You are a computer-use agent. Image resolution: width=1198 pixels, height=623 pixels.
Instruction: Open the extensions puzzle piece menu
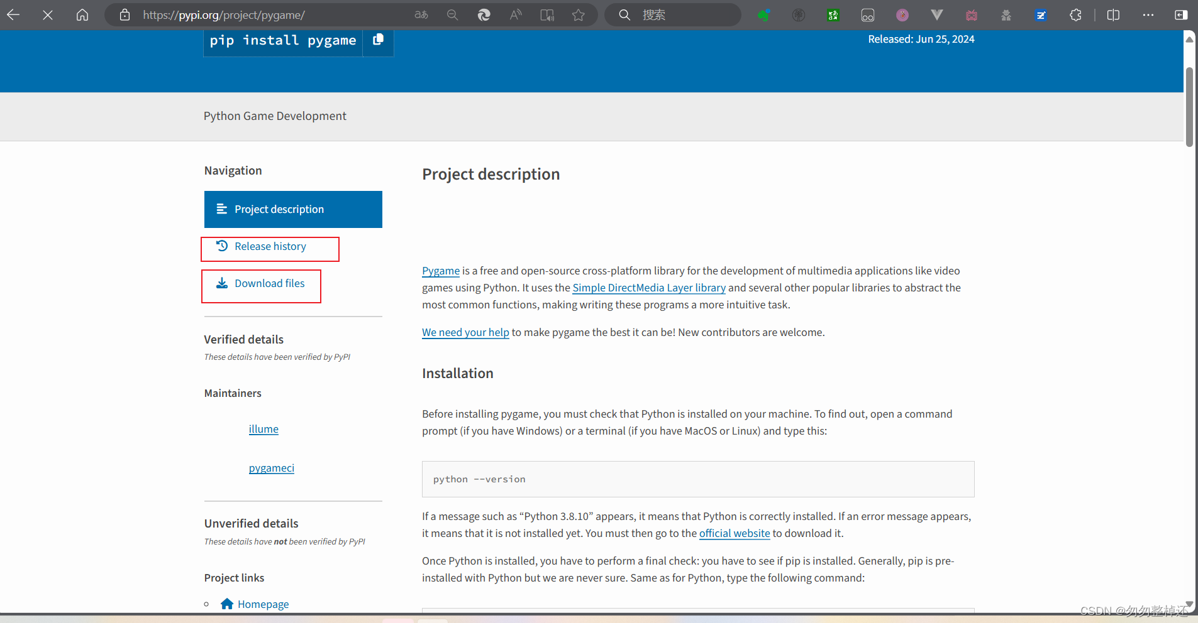click(x=1075, y=15)
